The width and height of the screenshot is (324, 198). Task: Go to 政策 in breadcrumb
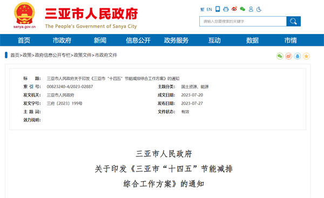[x=27, y=55]
